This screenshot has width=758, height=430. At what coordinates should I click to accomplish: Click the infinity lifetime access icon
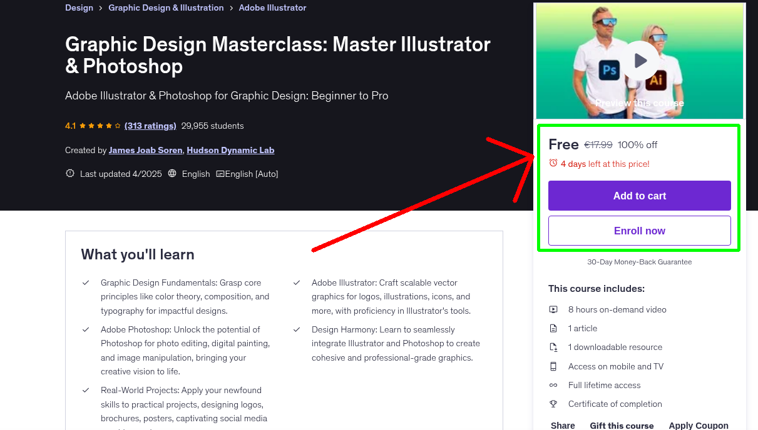click(x=553, y=385)
